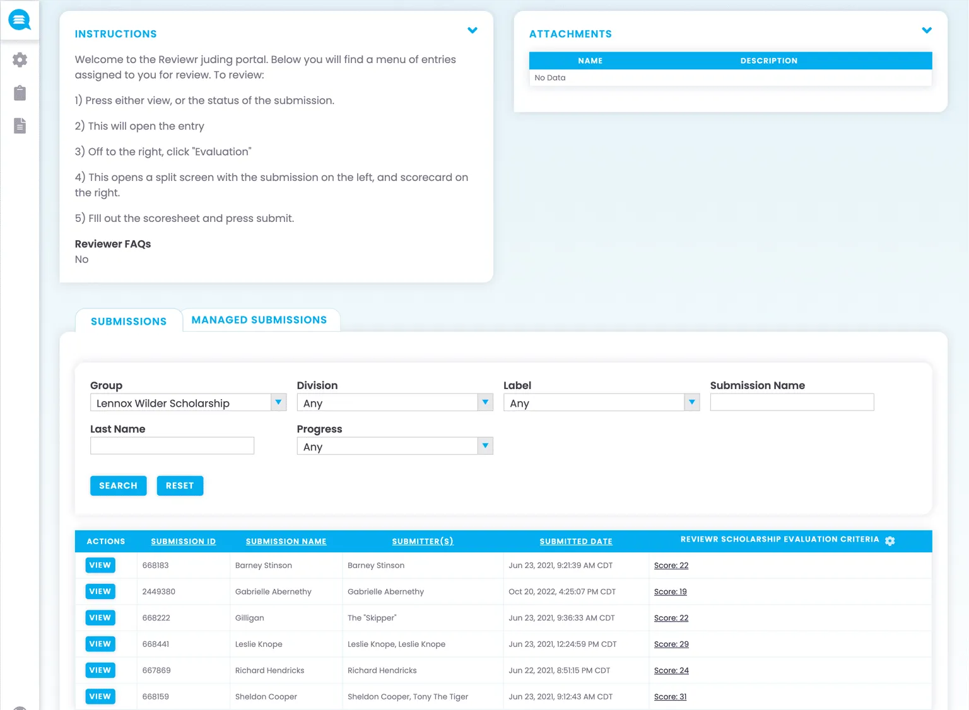Collapse the Instructions panel chevron
This screenshot has height=710, width=969.
[472, 30]
